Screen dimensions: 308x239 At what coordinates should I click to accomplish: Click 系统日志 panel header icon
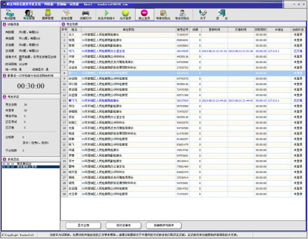pos(4,159)
